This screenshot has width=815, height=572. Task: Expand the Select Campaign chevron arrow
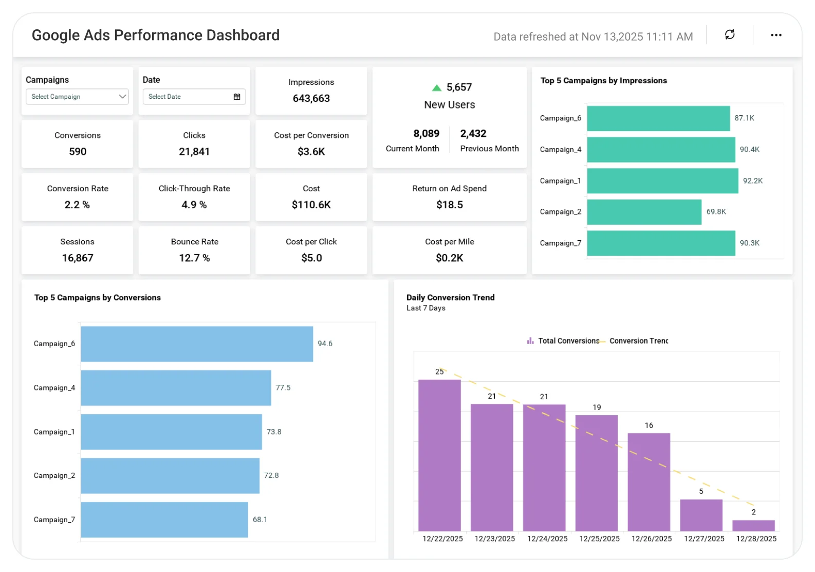pos(122,97)
